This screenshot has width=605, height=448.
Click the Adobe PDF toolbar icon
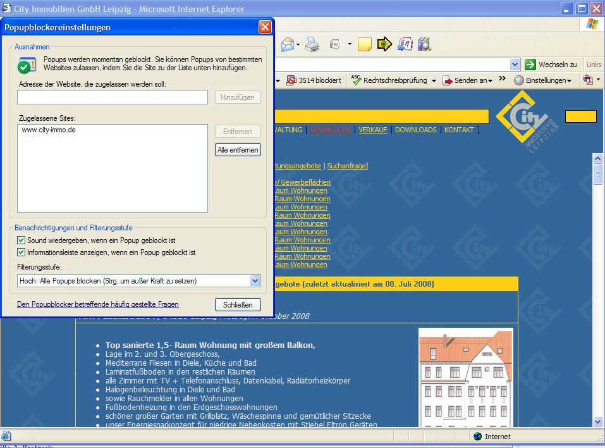pyautogui.click(x=588, y=80)
